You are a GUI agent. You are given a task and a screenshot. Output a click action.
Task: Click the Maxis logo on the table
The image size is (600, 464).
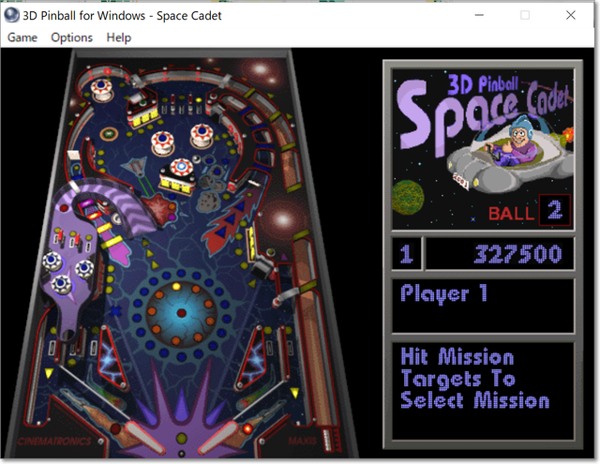click(x=302, y=439)
